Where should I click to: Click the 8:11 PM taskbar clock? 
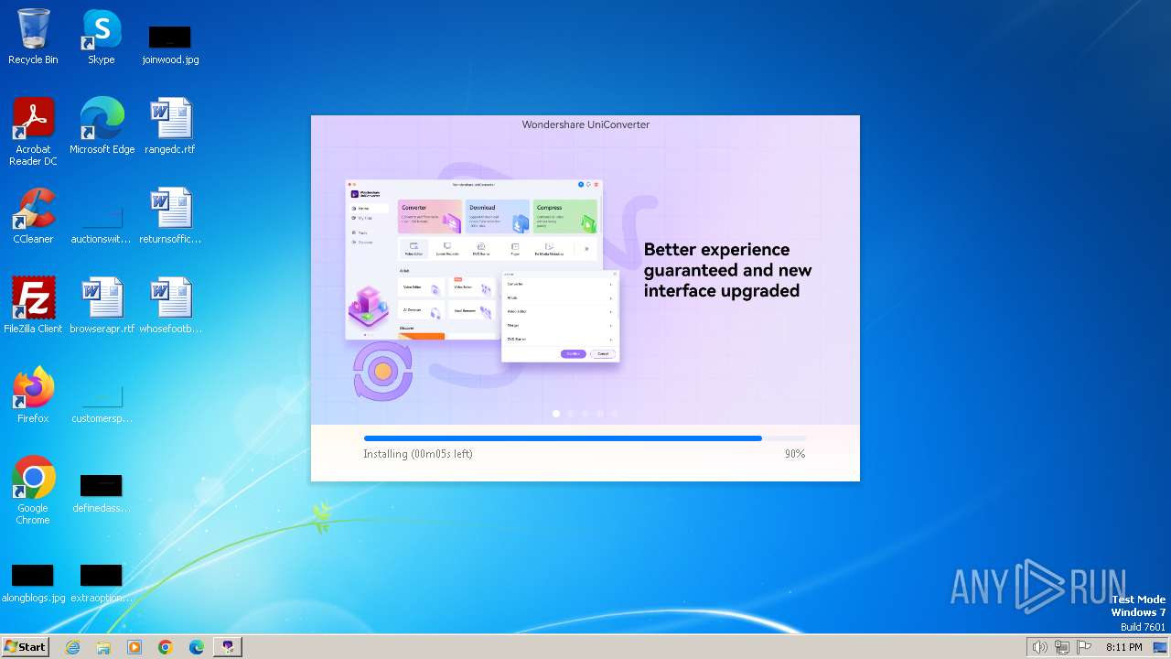pos(1123,647)
